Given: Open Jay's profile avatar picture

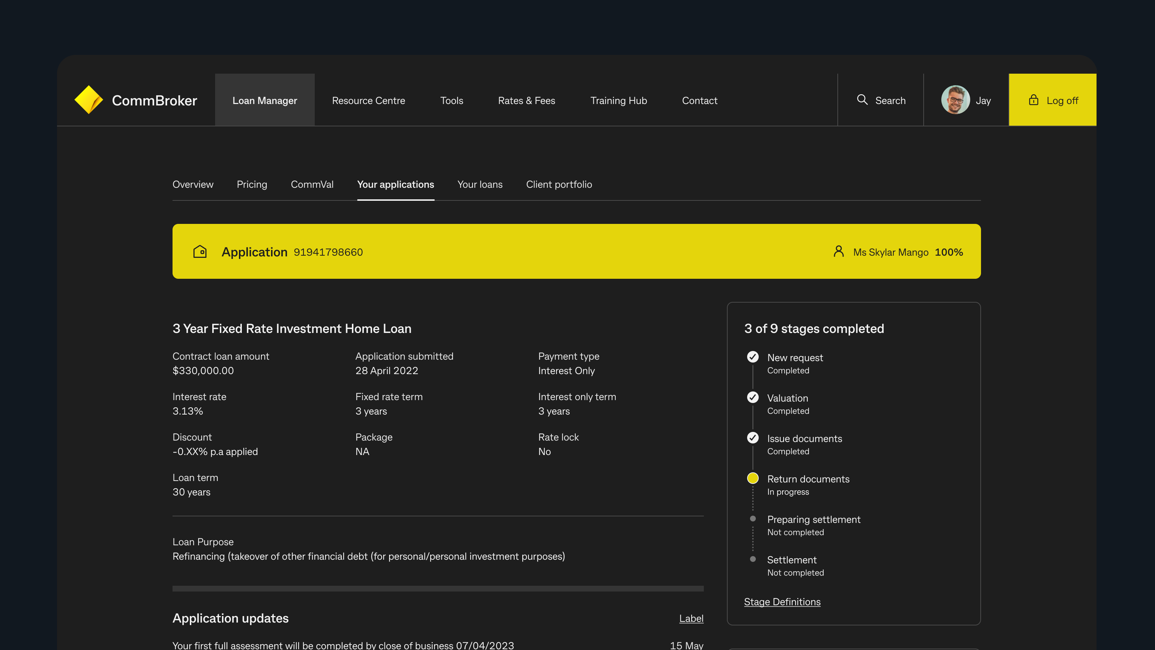Looking at the screenshot, I should click(x=955, y=100).
